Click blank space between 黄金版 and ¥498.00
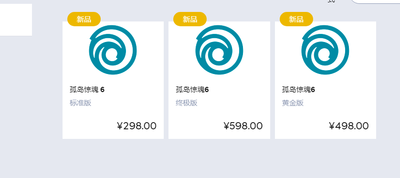The width and height of the screenshot is (400, 178). (x=325, y=114)
